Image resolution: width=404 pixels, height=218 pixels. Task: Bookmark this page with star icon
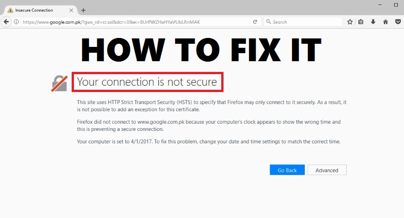coord(350,22)
